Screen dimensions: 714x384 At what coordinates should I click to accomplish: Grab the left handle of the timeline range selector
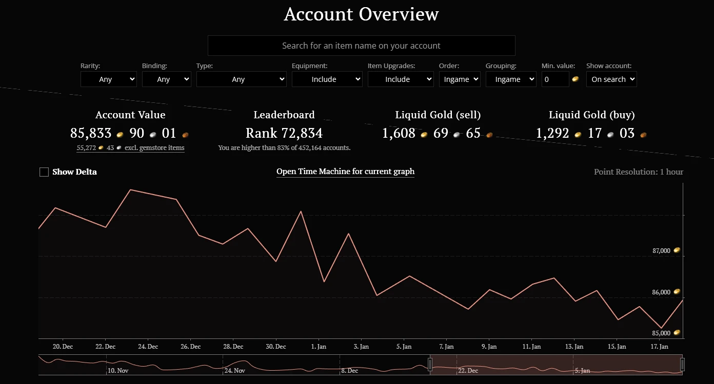(x=430, y=365)
